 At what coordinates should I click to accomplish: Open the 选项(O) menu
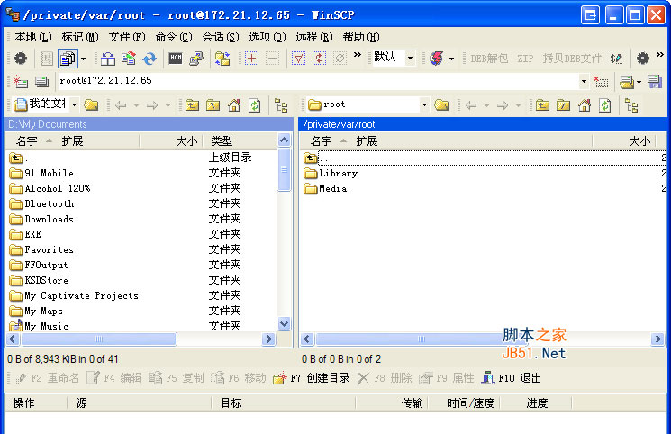tap(267, 37)
